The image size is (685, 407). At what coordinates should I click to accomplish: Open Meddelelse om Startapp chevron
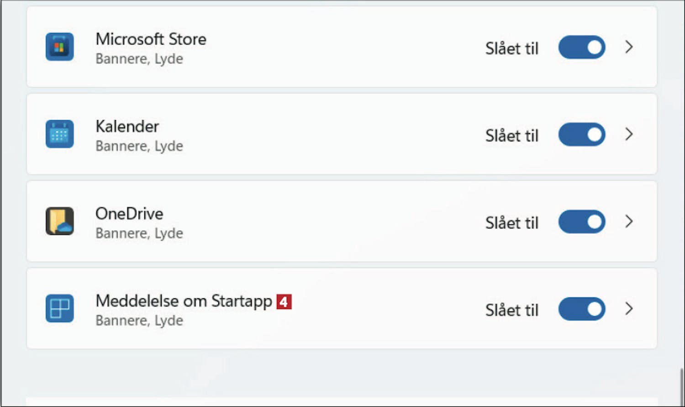tap(629, 308)
